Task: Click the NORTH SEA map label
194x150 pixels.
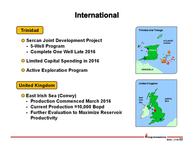Action: pyautogui.click(x=168, y=100)
